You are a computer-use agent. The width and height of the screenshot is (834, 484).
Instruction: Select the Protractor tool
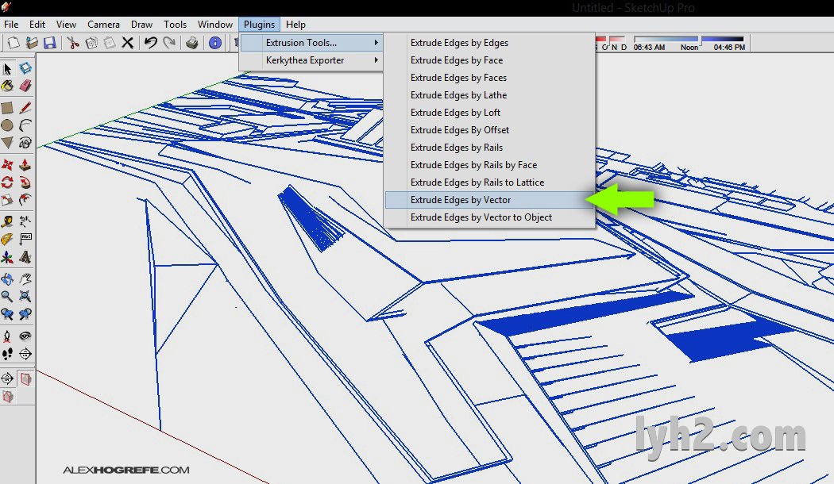7,239
